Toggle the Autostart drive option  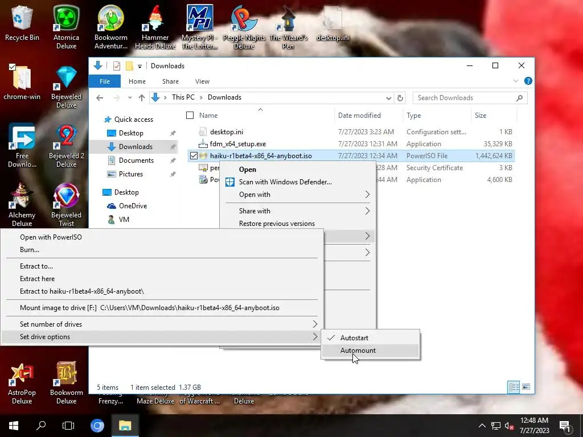pos(370,338)
